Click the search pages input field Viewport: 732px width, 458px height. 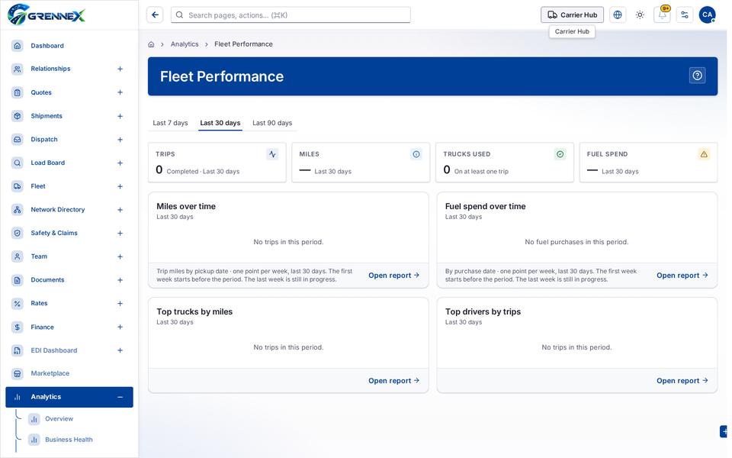pos(291,15)
